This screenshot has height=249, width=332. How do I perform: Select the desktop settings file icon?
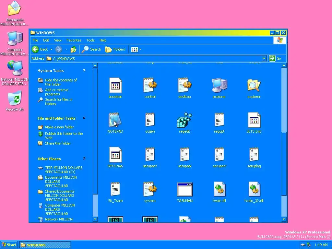click(184, 85)
